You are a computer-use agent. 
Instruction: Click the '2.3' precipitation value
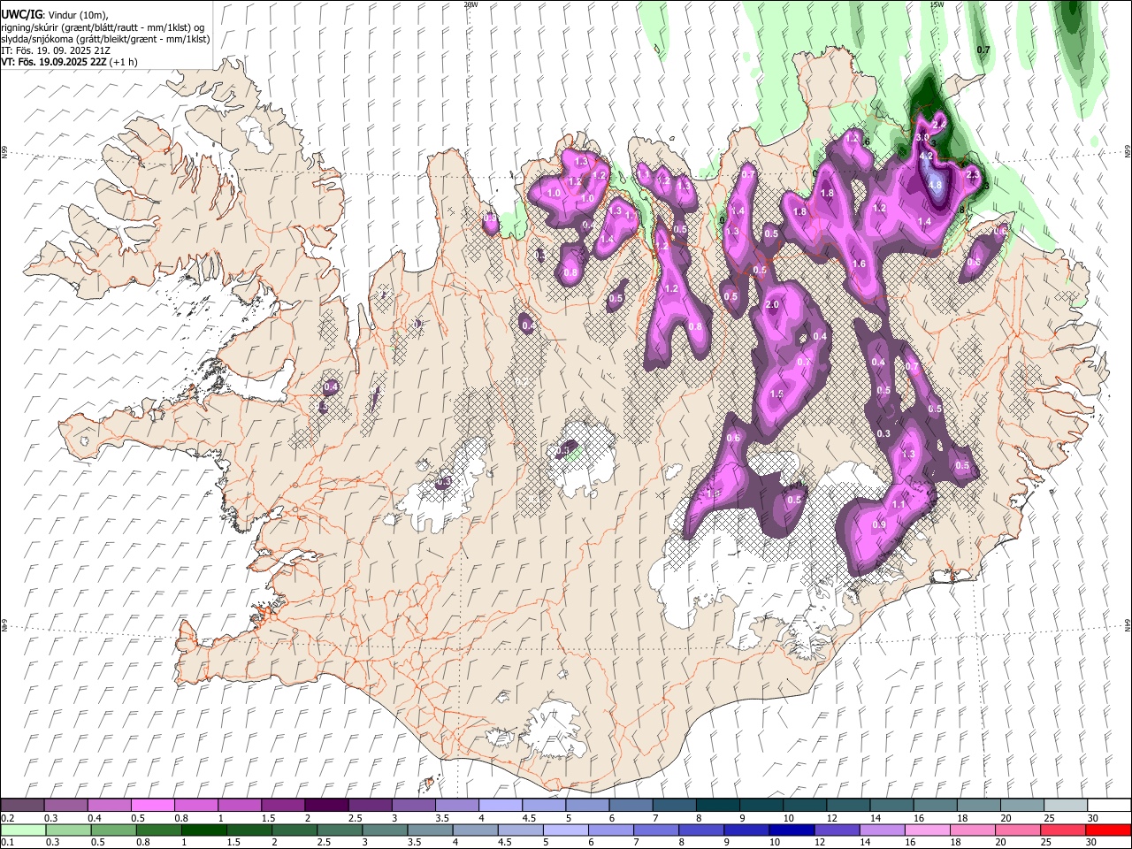click(974, 175)
